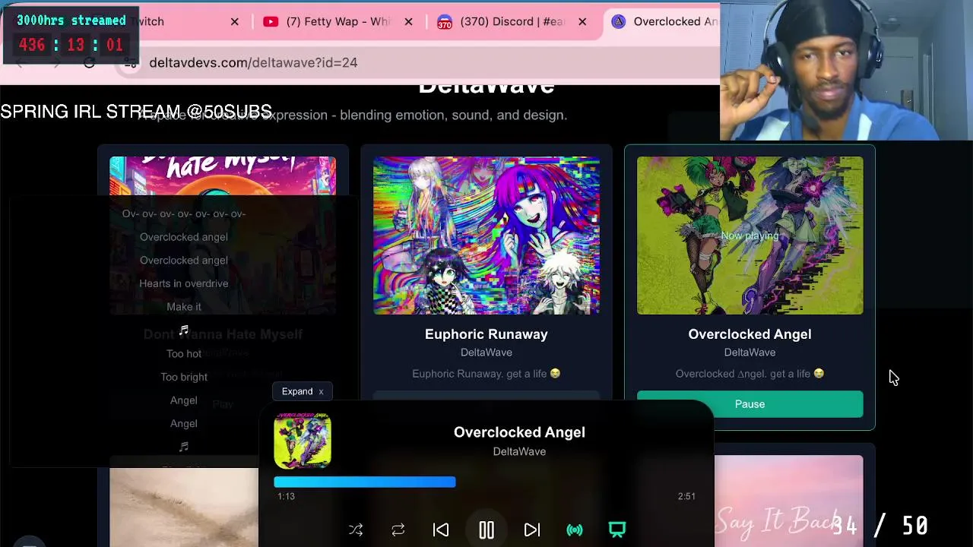973x547 pixels.
Task: Toggle the green broadcast visualizer icon
Action: click(575, 530)
